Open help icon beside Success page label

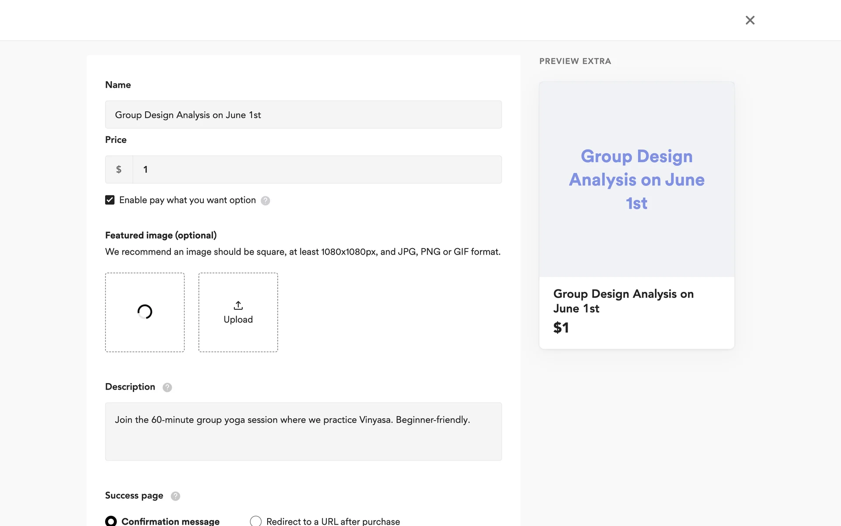[175, 496]
